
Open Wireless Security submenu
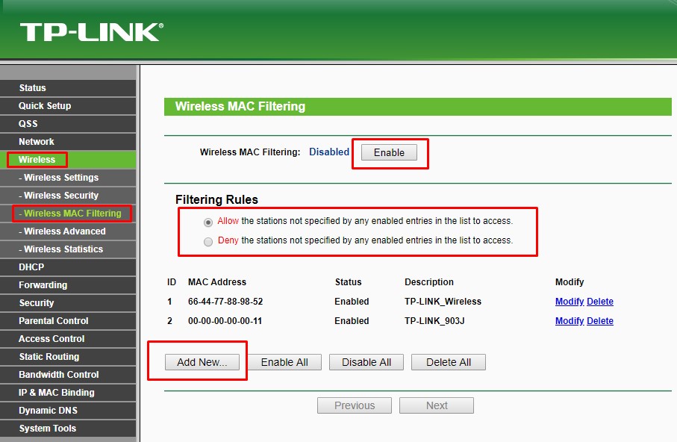(68, 196)
